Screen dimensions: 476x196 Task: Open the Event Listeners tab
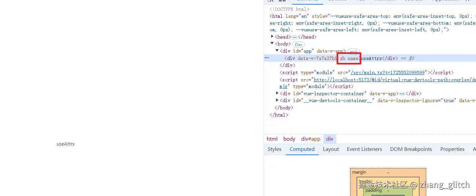tap(364, 149)
